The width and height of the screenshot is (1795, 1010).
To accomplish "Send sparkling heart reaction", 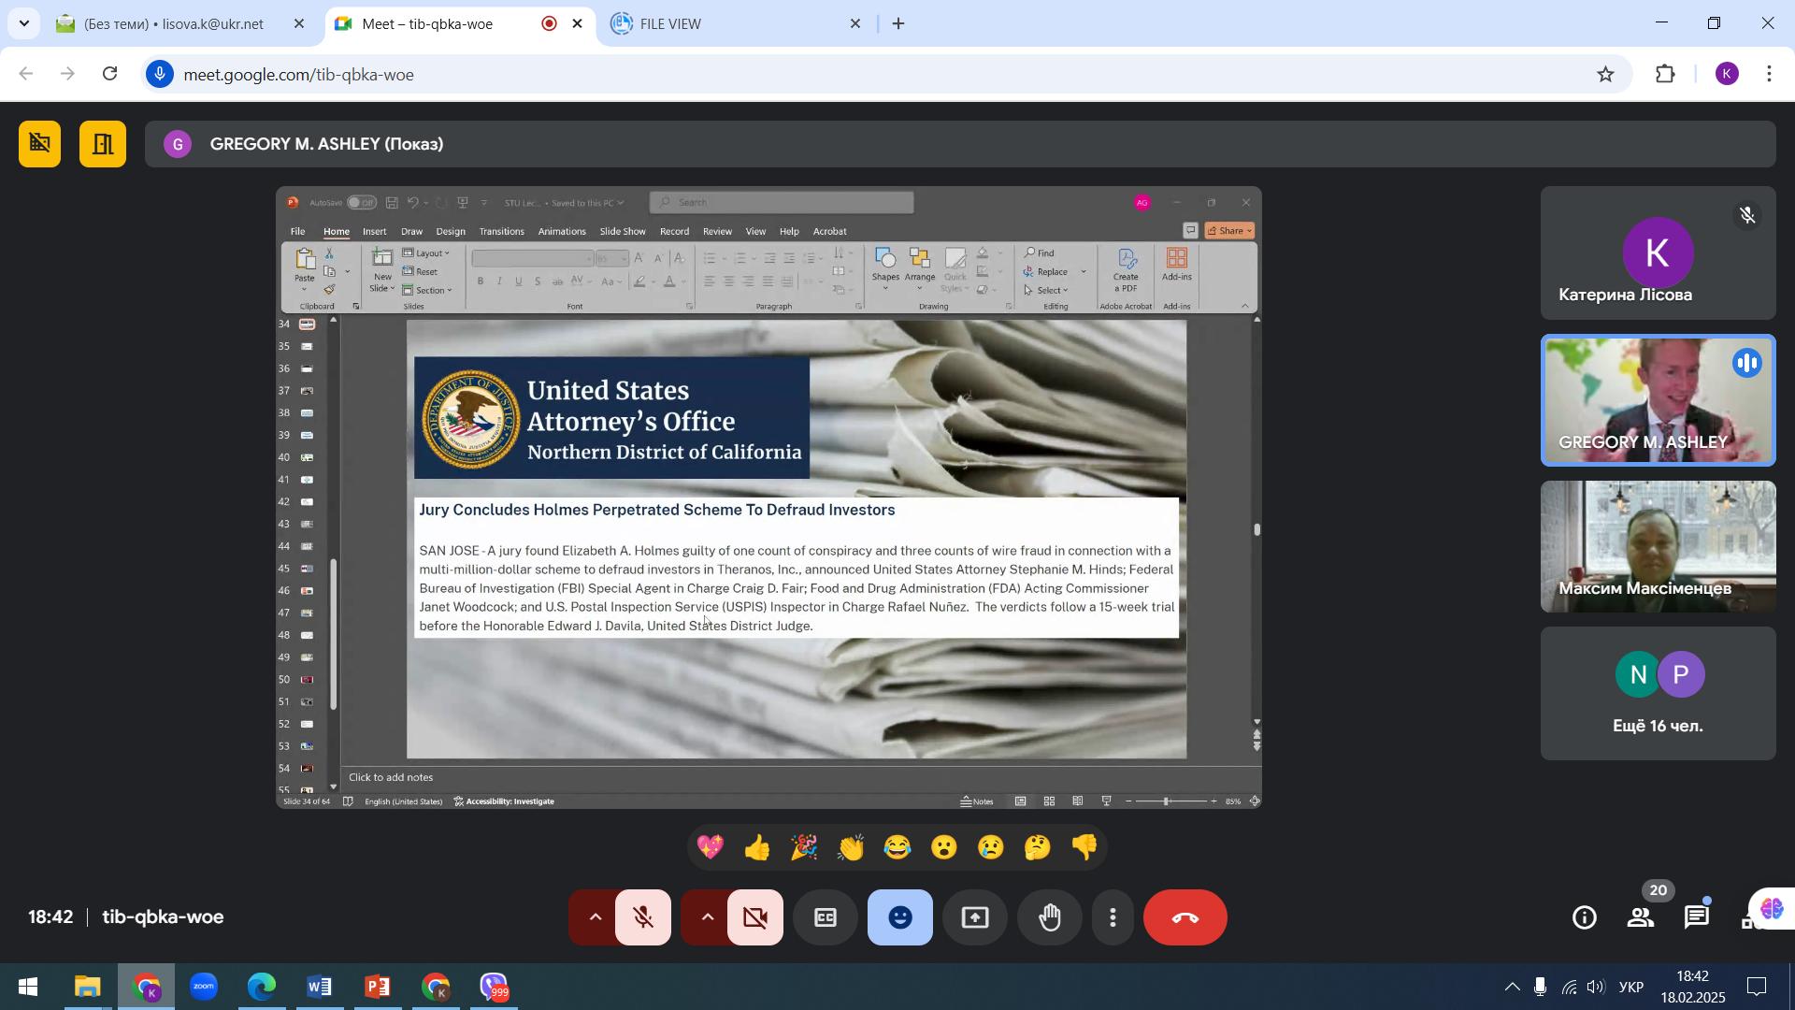I will point(711,848).
